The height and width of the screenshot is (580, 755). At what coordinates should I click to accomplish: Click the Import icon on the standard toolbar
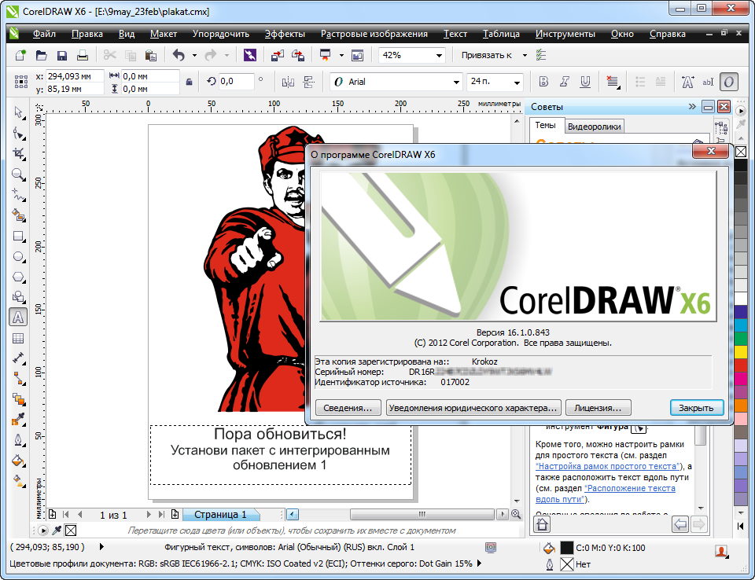tap(277, 55)
